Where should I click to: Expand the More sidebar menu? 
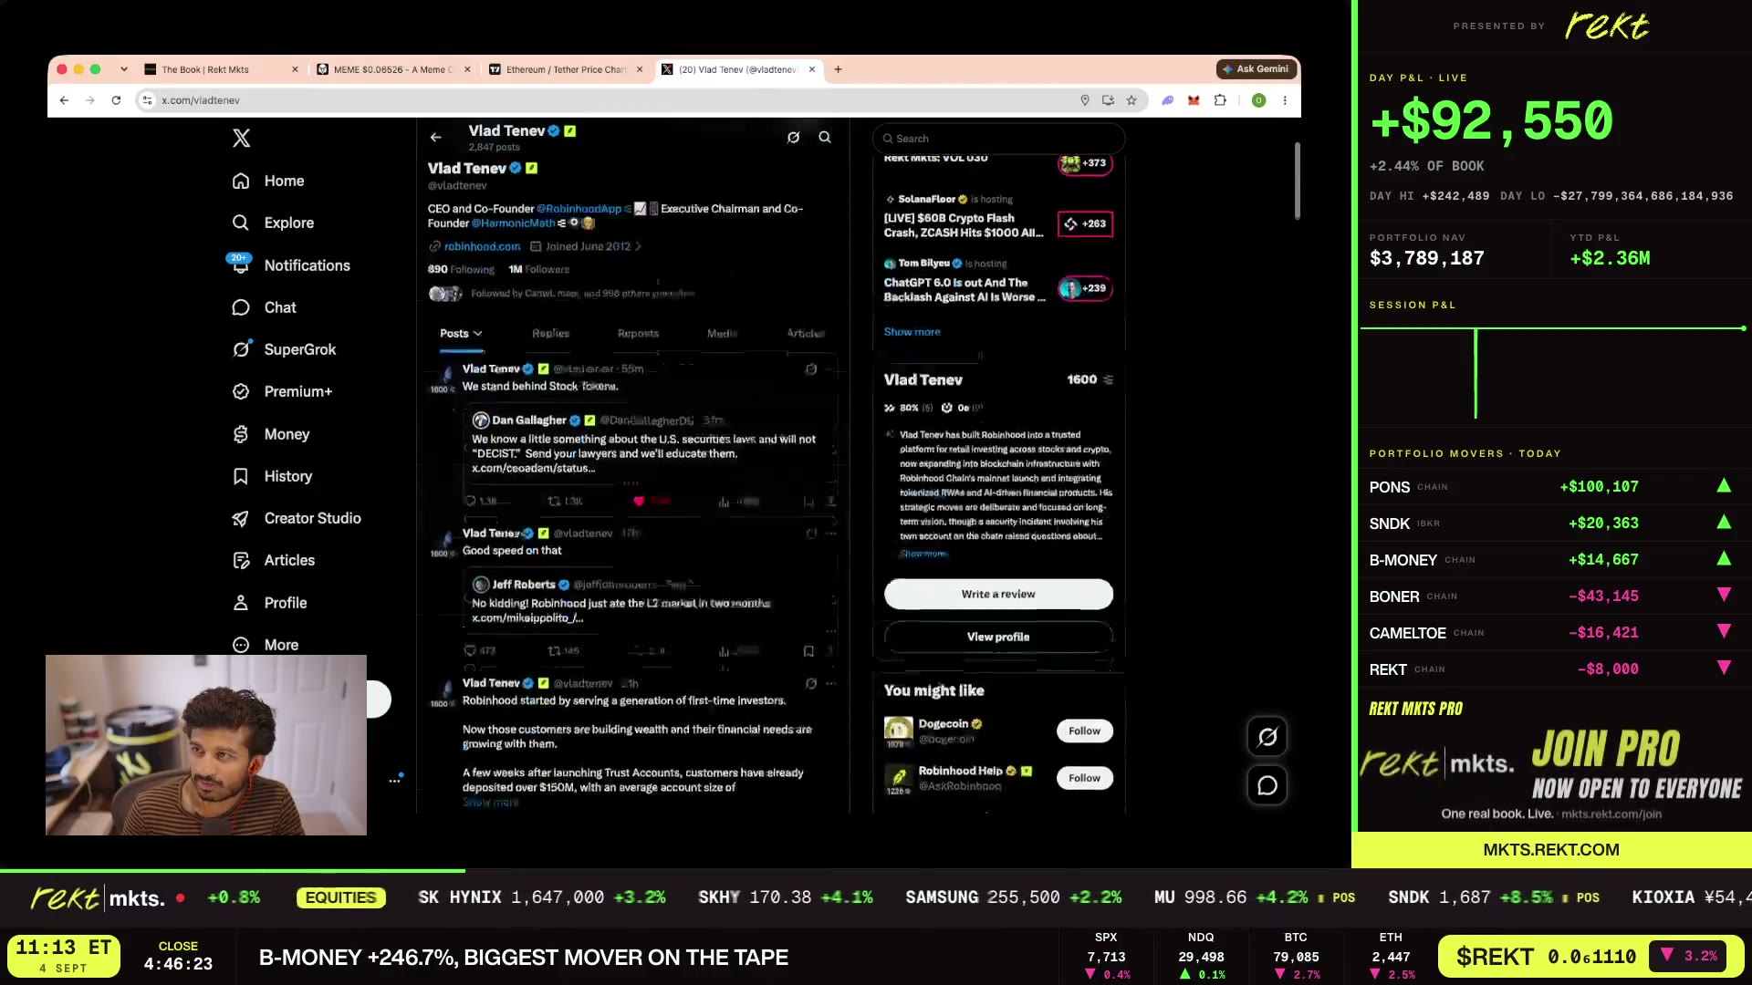click(265, 645)
